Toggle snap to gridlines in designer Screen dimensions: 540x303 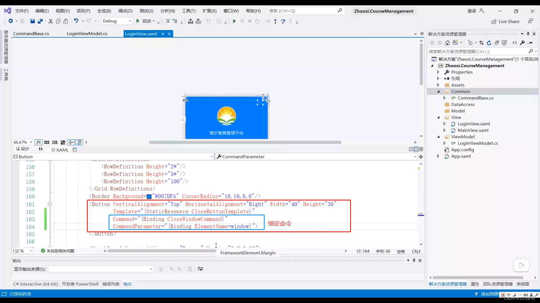(55, 142)
